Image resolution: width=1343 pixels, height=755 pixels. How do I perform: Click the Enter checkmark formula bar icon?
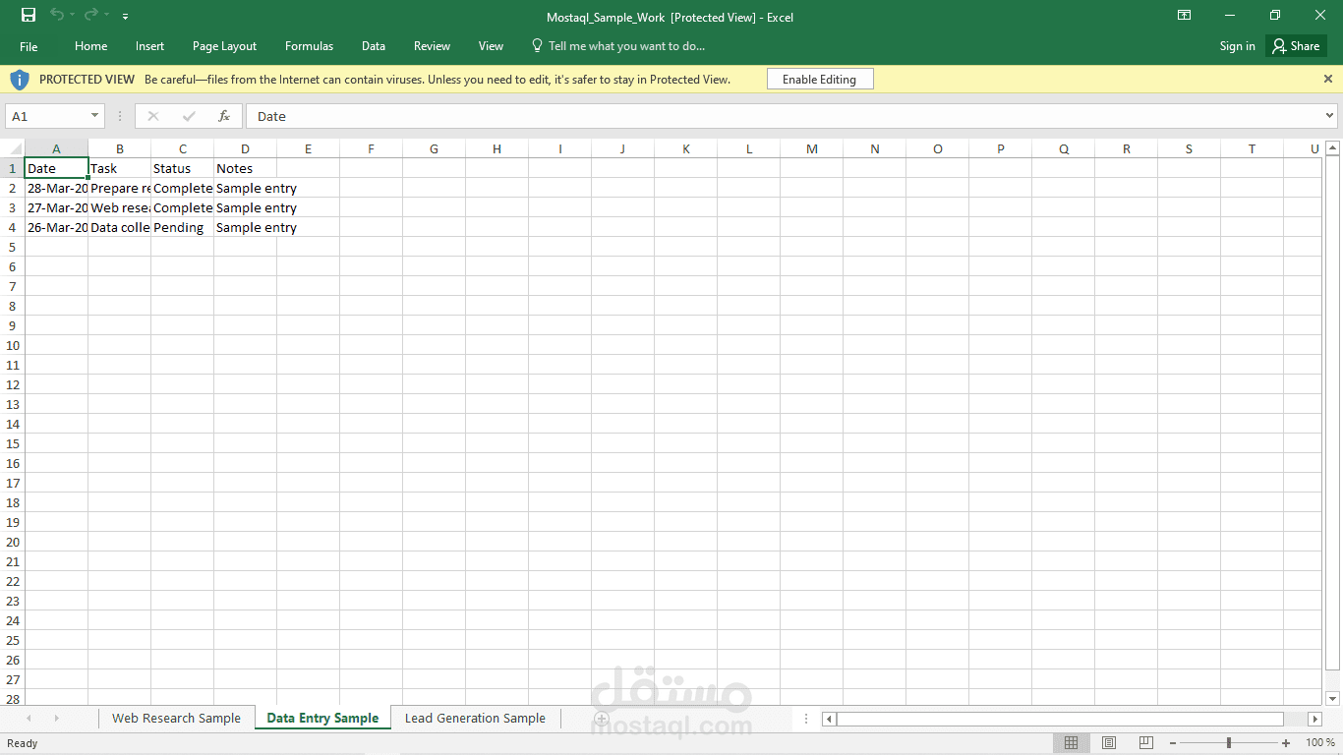tap(189, 116)
